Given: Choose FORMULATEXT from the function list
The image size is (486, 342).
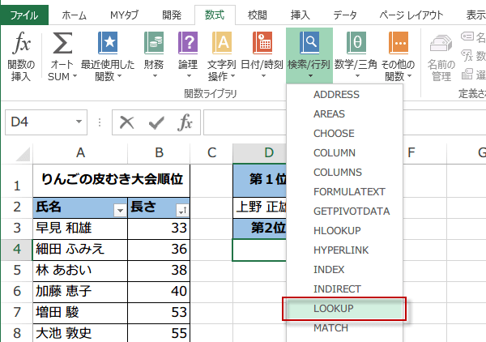Looking at the screenshot, I should click(345, 191).
